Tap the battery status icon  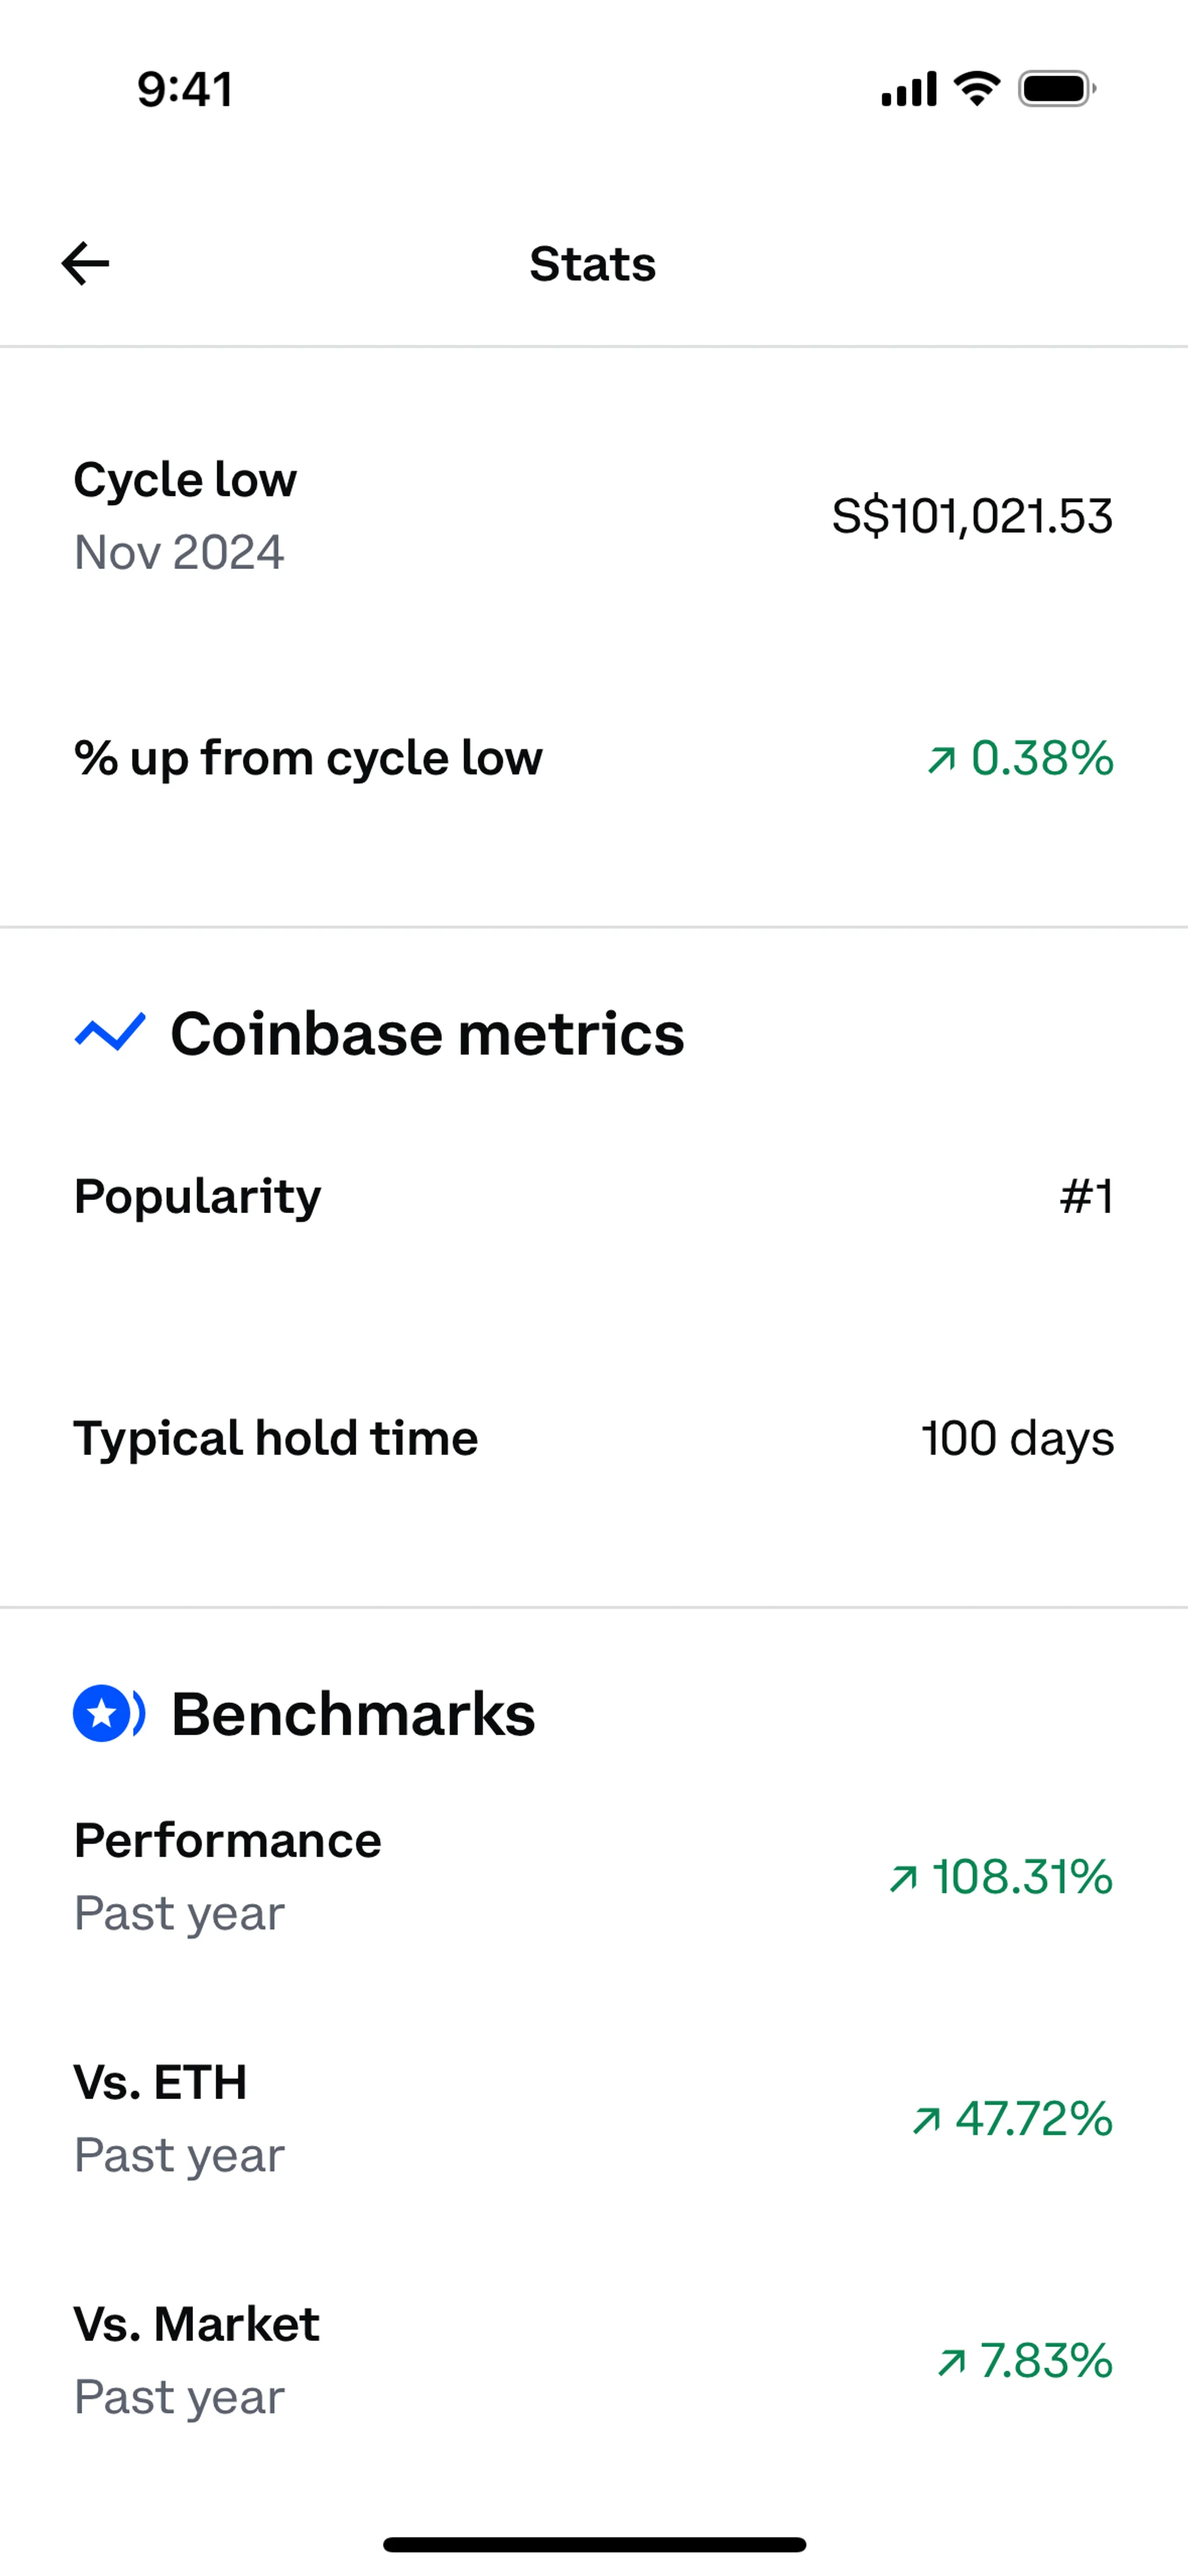[1056, 89]
